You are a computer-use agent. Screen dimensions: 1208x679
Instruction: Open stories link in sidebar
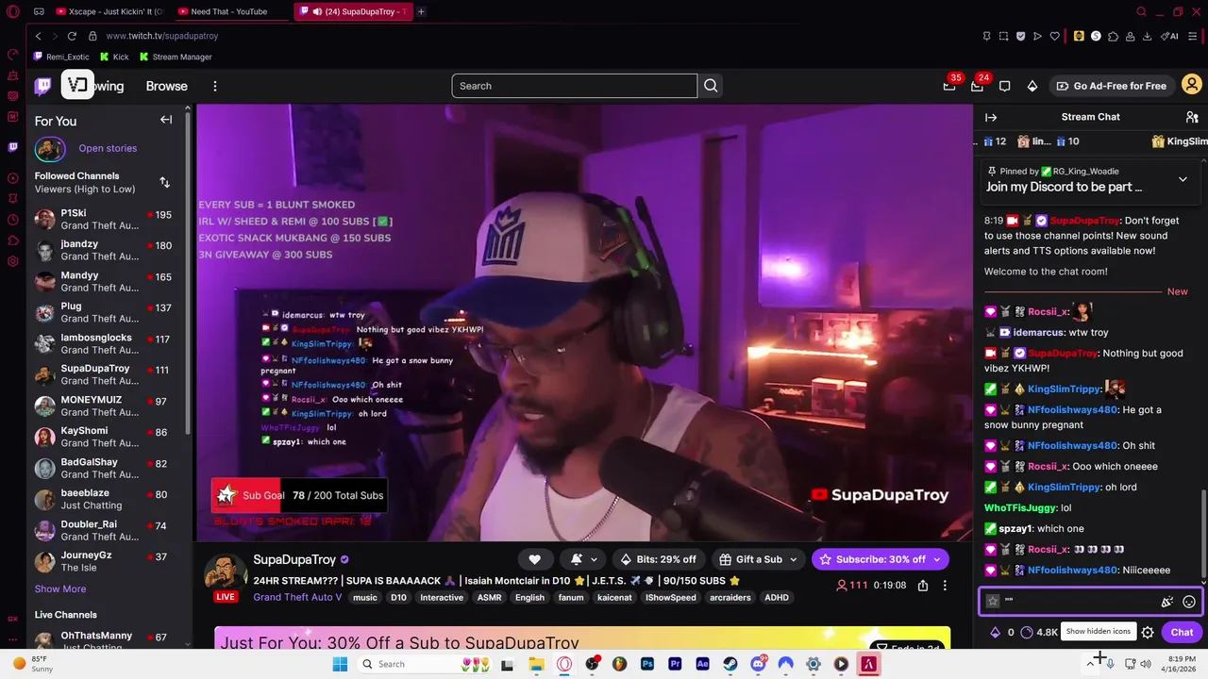108,148
